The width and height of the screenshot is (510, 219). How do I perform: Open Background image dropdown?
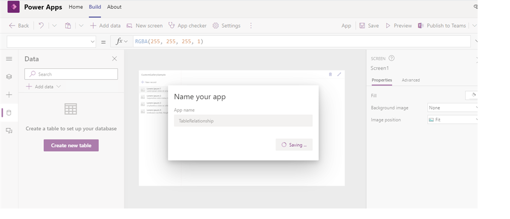click(453, 108)
